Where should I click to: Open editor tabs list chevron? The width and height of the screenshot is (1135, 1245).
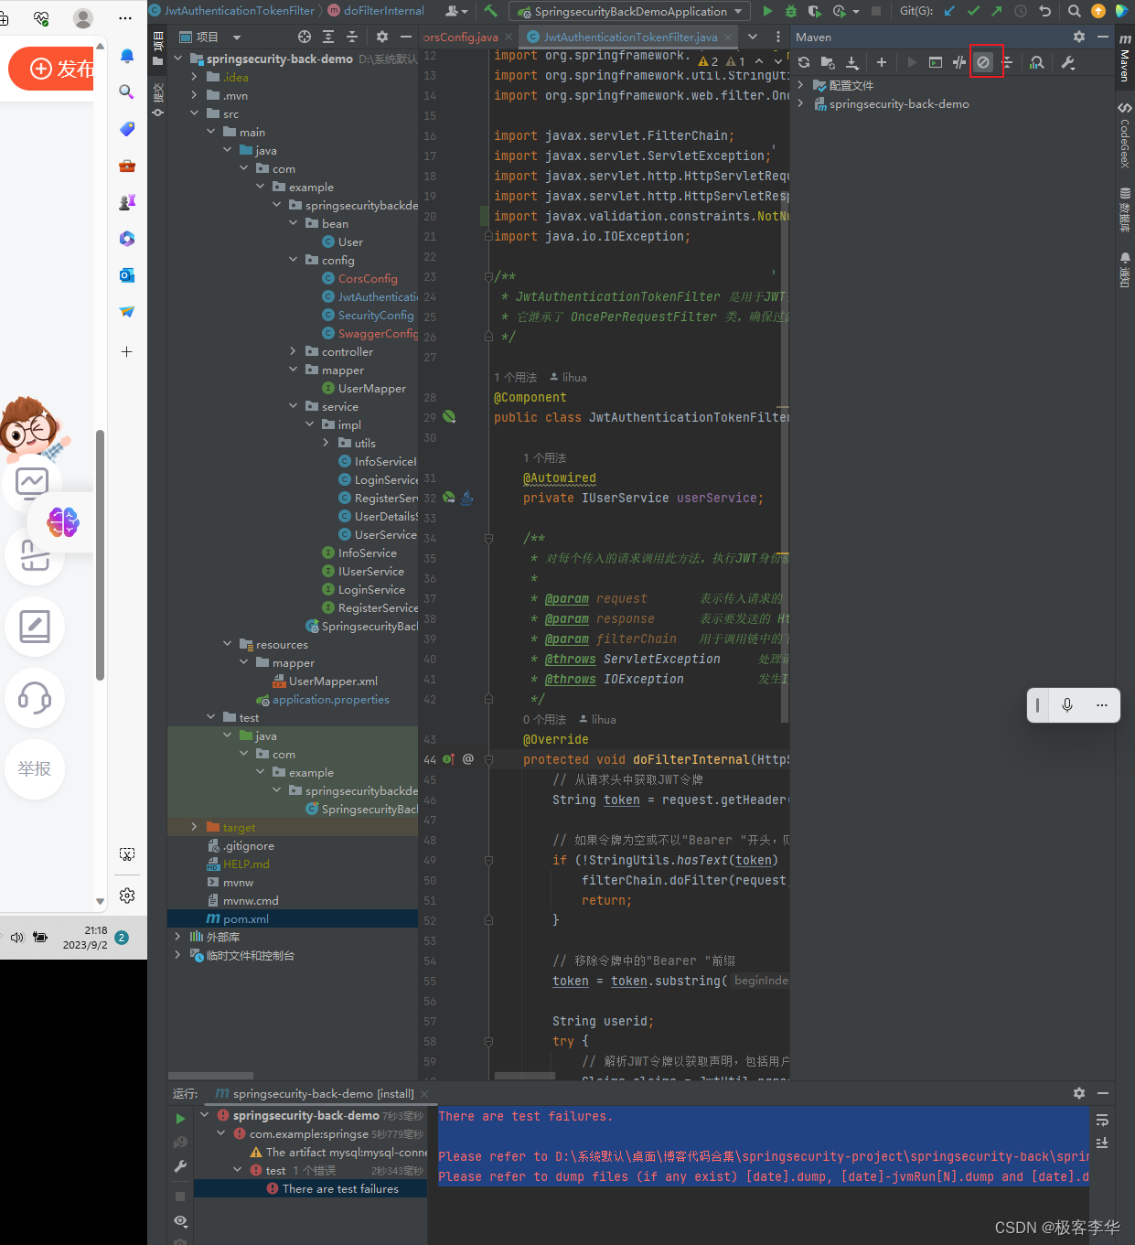[753, 37]
